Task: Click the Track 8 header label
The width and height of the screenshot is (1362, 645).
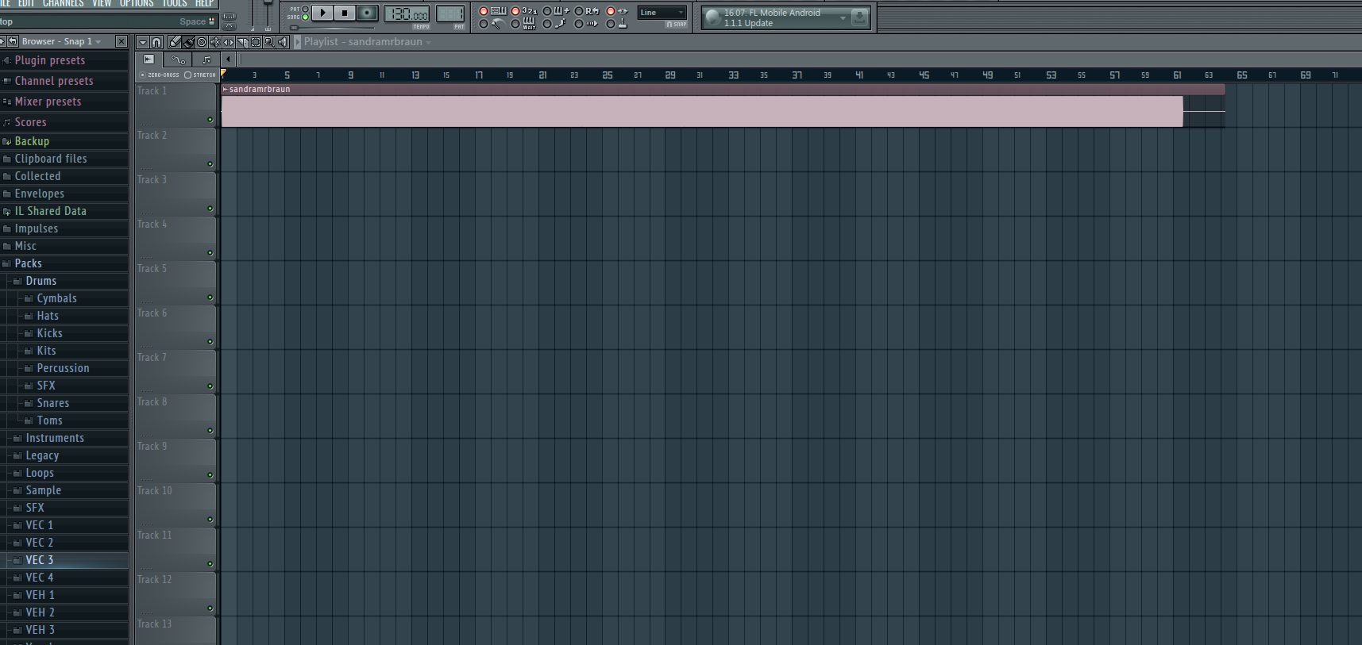Action: tap(152, 402)
